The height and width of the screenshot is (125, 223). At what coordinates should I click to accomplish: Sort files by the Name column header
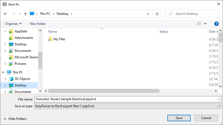pyautogui.click(x=53, y=32)
